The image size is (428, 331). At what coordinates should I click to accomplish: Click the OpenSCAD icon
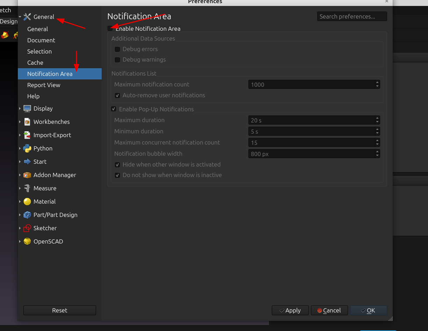point(27,241)
